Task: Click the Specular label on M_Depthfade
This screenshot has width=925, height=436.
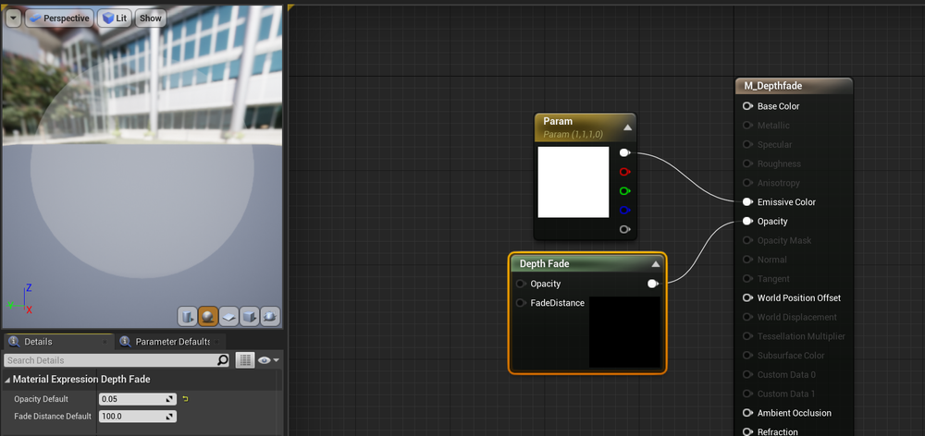Action: 774,144
